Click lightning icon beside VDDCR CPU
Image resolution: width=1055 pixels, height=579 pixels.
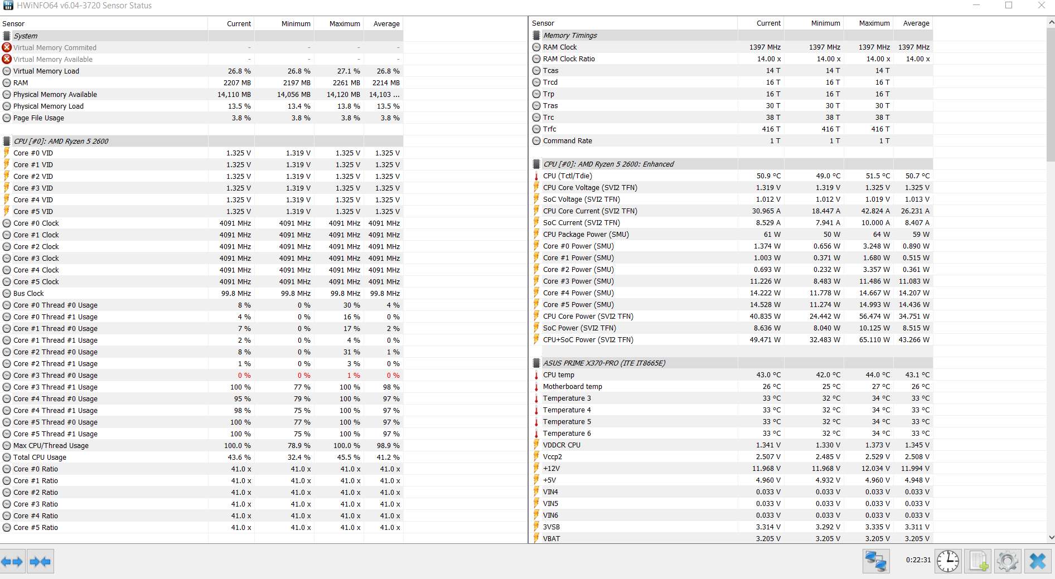[536, 445]
